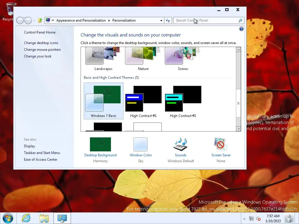Select the High Contrast #1 theme
This screenshot has width=299, height=224.
pyautogui.click(x=143, y=101)
